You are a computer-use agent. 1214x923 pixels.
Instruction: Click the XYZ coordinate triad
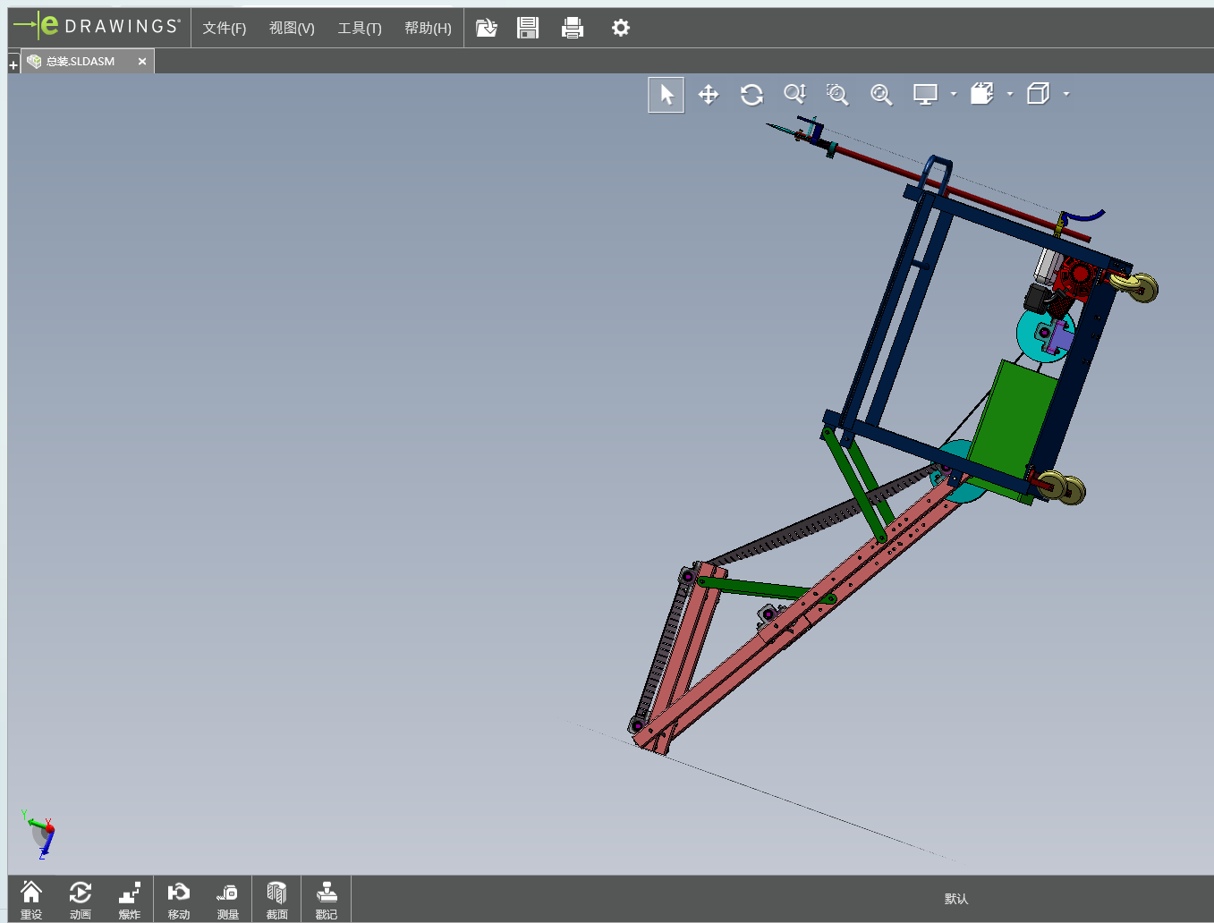(x=39, y=834)
